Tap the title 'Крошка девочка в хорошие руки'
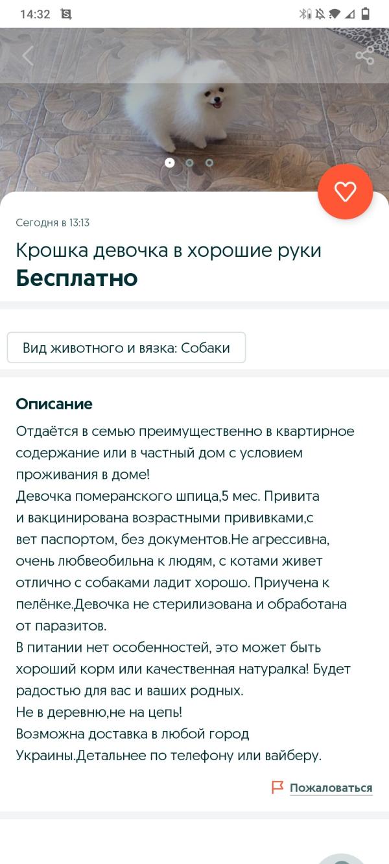The height and width of the screenshot is (864, 389). pos(169,250)
